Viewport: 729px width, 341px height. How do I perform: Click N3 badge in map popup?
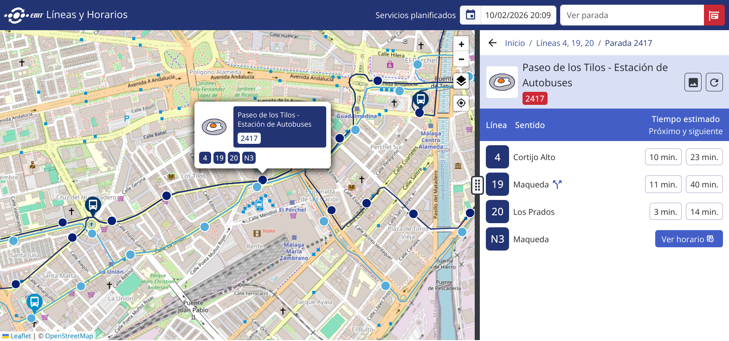(249, 158)
